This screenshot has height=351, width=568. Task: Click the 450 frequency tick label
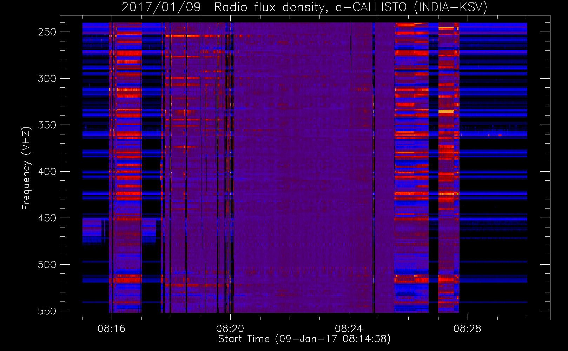tap(47, 218)
